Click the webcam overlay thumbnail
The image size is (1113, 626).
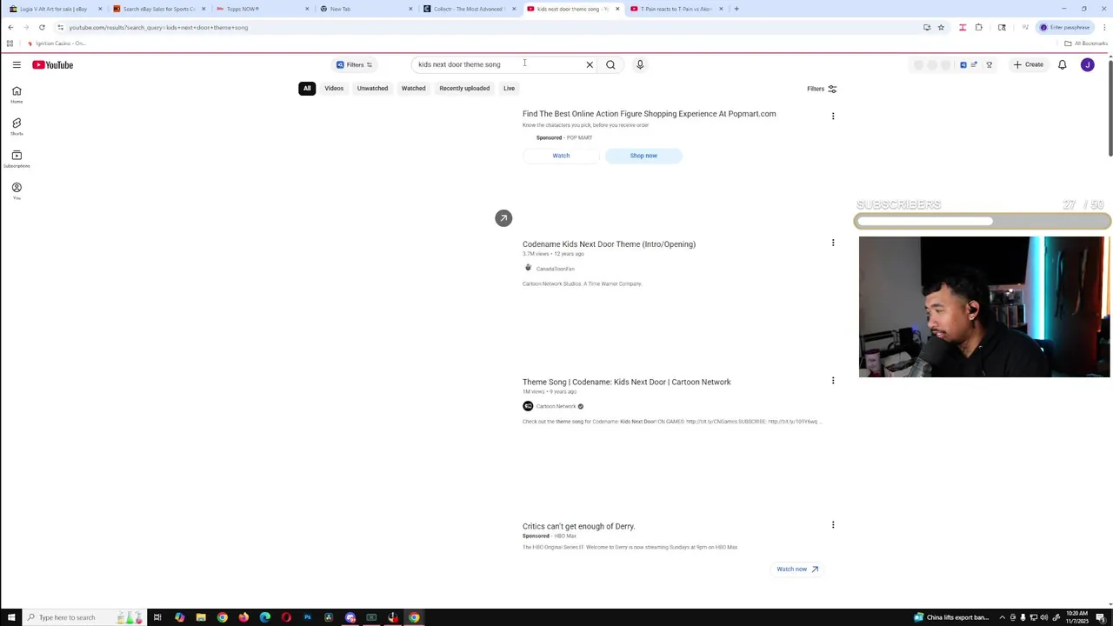pos(983,306)
